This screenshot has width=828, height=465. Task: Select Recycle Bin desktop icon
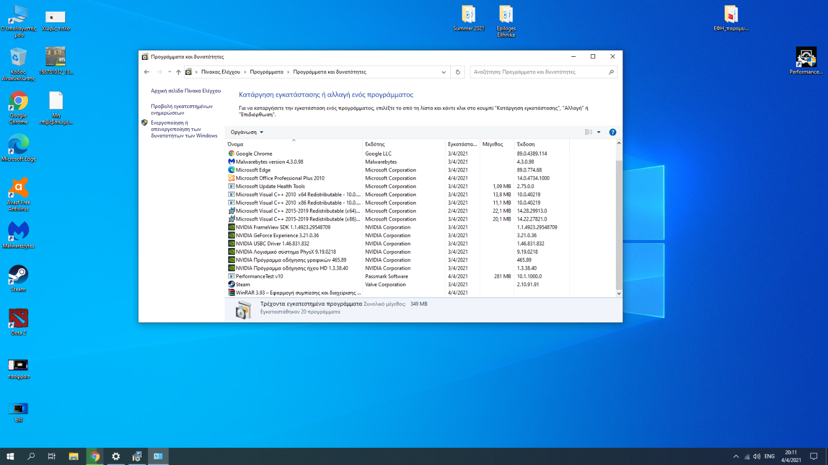click(19, 64)
